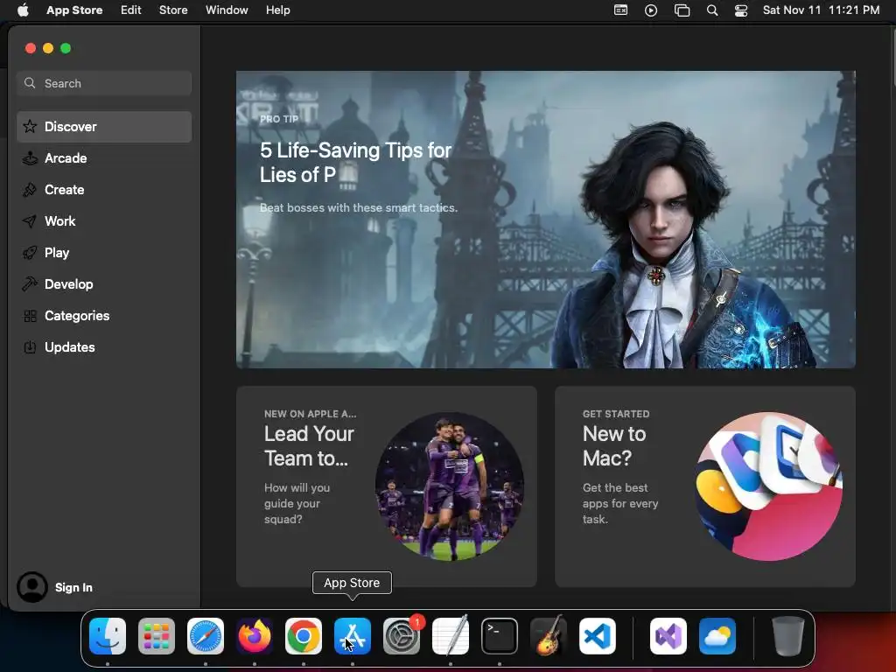Viewport: 896px width, 672px height.
Task: Click the star icon beside Discover
Action: (30, 126)
